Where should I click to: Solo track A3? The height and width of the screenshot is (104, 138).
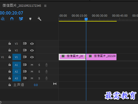pyautogui.click(x=39, y=78)
